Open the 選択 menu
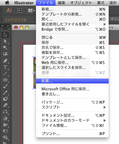This screenshot has height=144, width=119. point(113,3)
